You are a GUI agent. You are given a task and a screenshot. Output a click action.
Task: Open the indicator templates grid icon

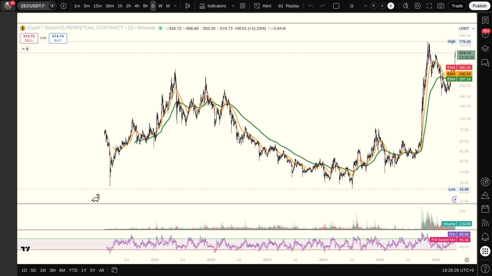click(243, 6)
